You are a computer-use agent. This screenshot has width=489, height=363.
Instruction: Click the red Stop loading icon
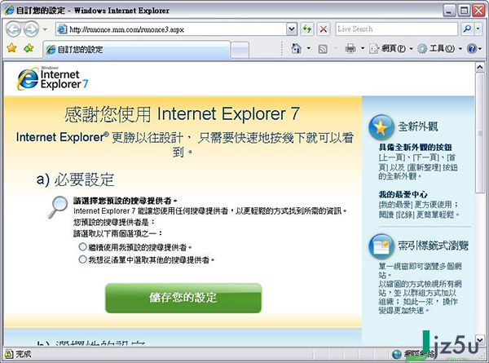324,29
